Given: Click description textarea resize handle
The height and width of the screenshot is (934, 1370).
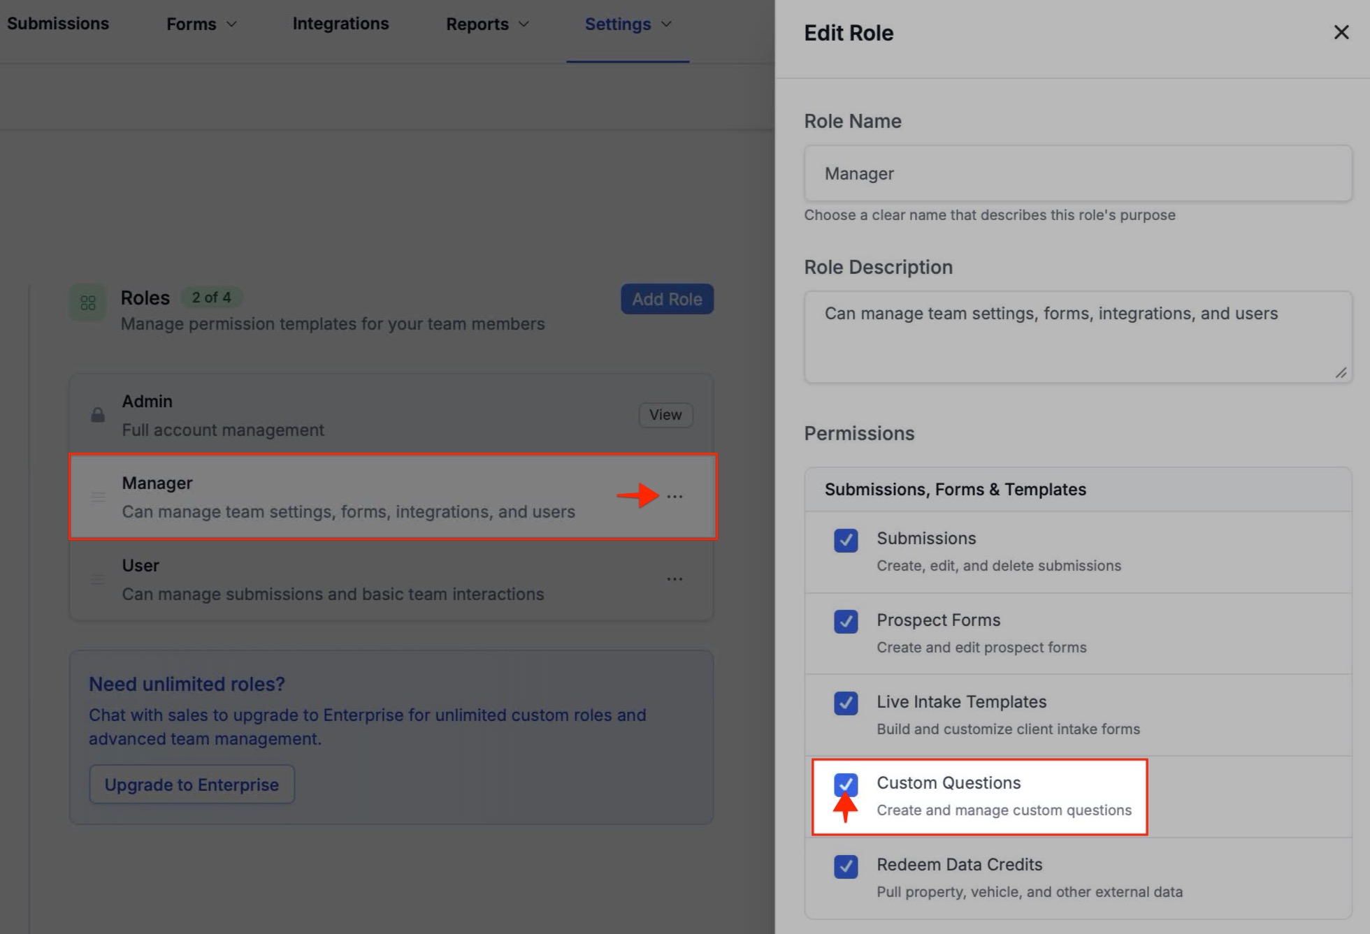Looking at the screenshot, I should [1340, 373].
